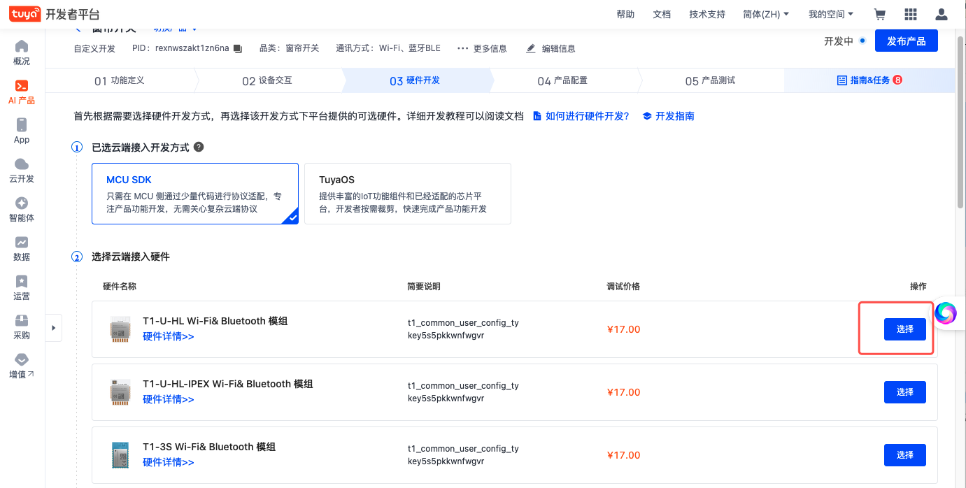The height and width of the screenshot is (488, 966).
Task: Copy the PID with the copy icon
Action: 237,48
